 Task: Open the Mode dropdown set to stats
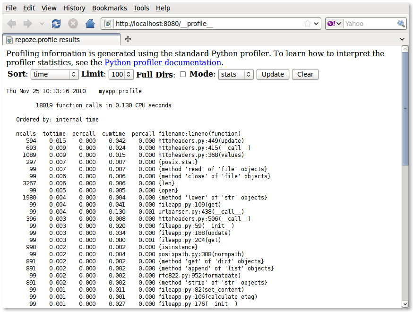pyautogui.click(x=236, y=74)
